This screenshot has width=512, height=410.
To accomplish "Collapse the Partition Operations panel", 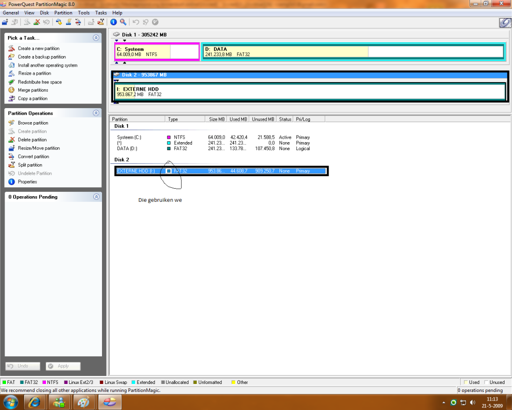I will pos(96,113).
